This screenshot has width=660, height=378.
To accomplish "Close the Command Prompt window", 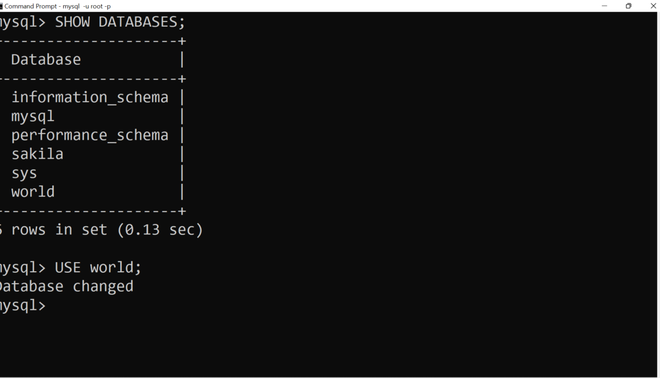I will click(653, 6).
